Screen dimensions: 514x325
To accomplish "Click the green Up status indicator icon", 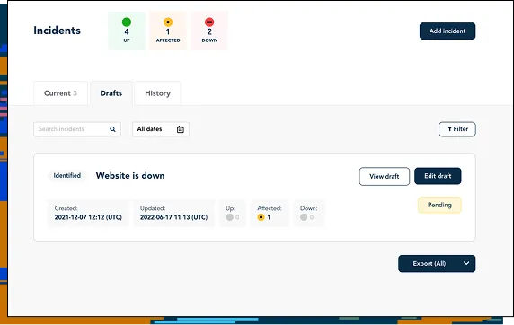I will point(127,22).
